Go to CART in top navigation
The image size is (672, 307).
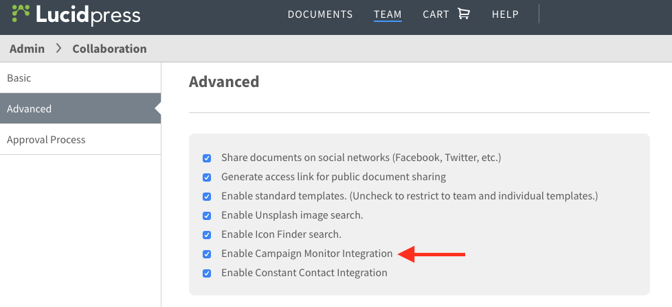point(436,14)
